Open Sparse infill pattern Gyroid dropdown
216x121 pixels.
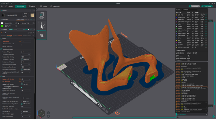click(x=26, y=84)
